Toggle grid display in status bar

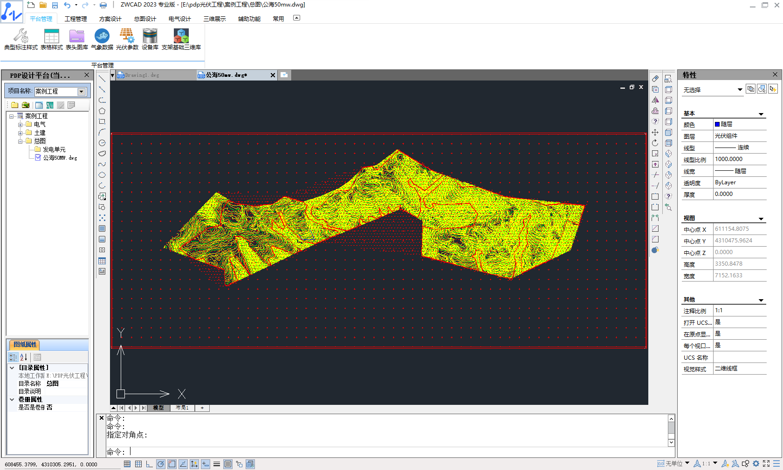point(138,464)
